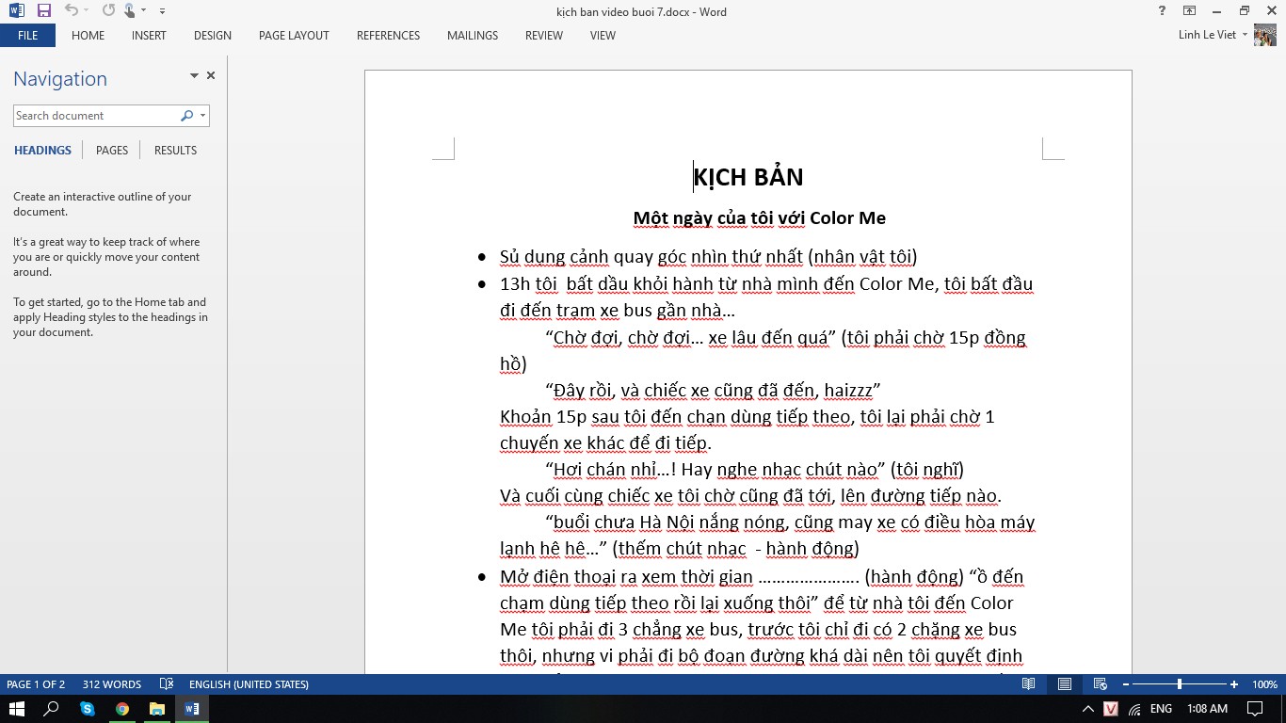Click the proofing errors book icon

[167, 684]
